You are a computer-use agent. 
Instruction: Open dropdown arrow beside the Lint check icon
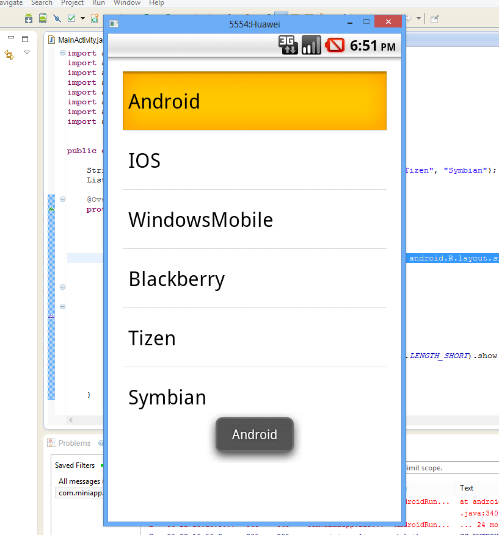(82, 18)
